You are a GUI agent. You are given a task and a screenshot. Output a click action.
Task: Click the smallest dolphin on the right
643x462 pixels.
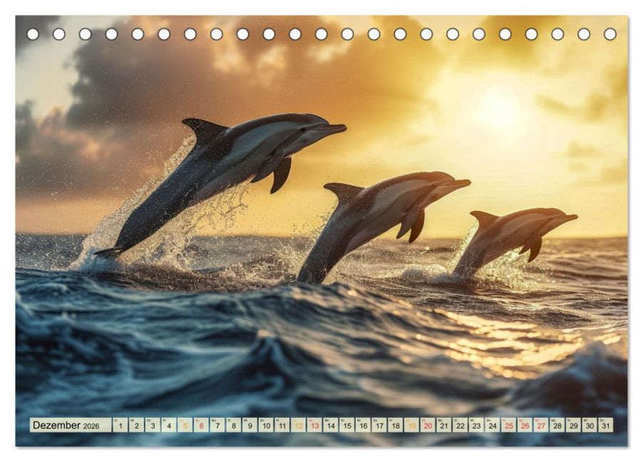click(513, 235)
